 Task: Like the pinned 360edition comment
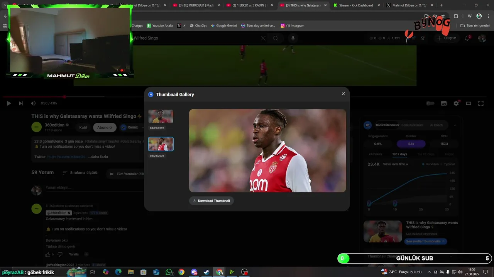pyautogui.click(x=48, y=254)
